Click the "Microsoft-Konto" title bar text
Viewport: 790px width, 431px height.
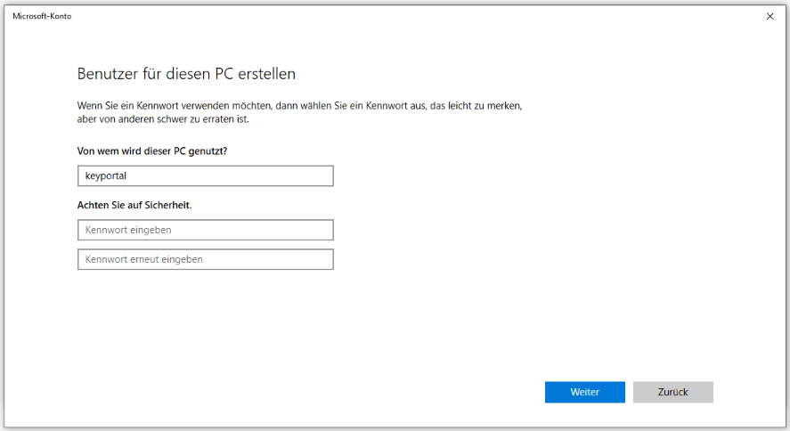[42, 16]
